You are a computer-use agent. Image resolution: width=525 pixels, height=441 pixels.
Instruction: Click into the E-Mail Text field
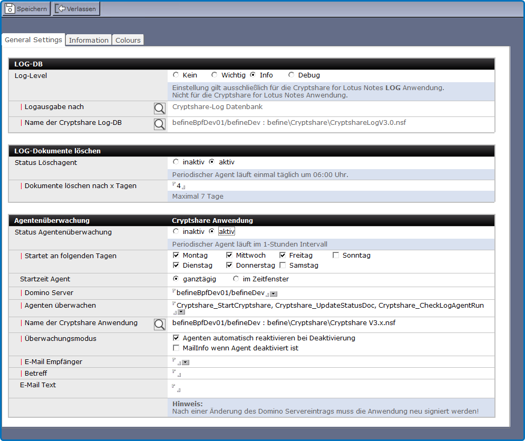[176, 388]
